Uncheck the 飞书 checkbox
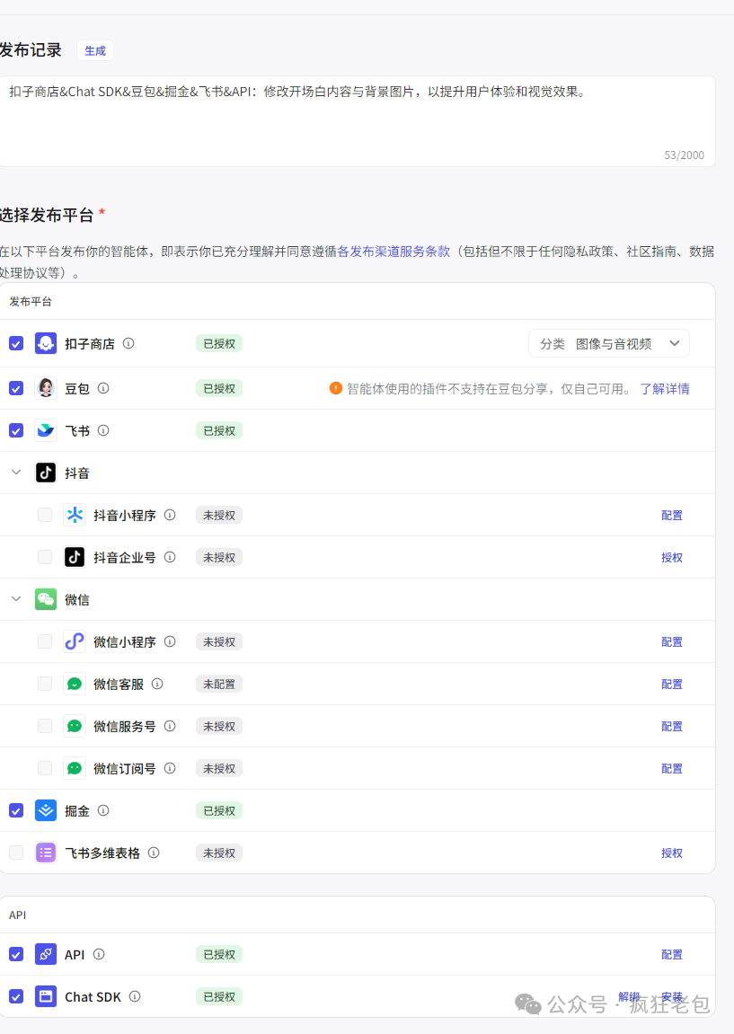This screenshot has height=1034, width=734. click(x=16, y=430)
